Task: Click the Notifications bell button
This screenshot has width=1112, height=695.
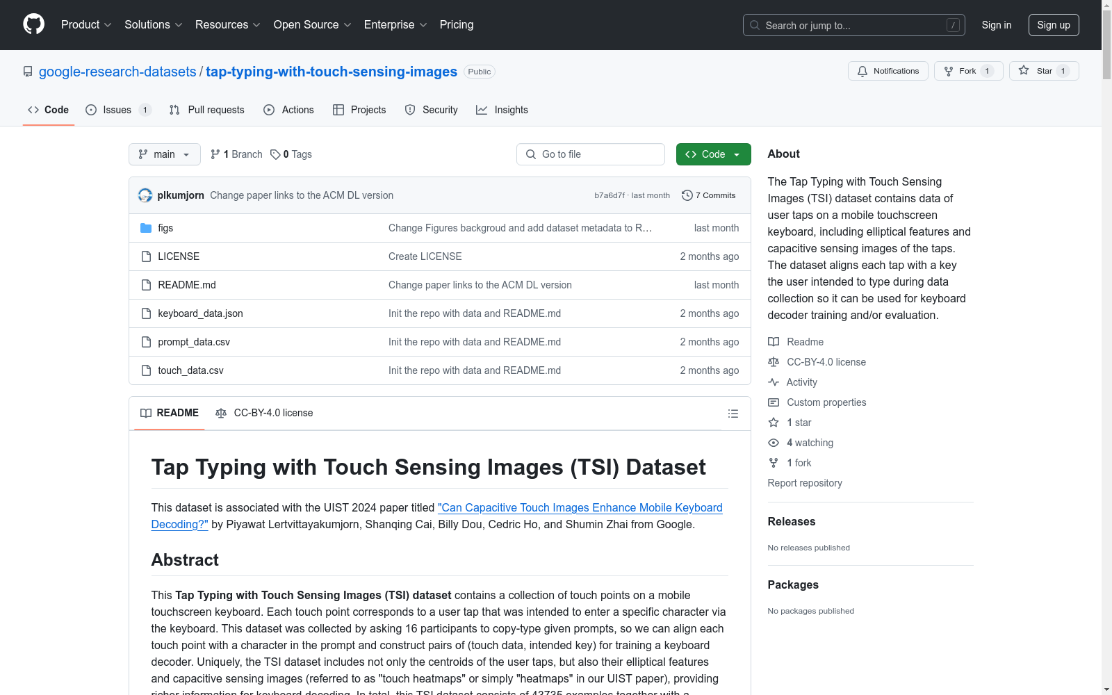Action: 888,71
